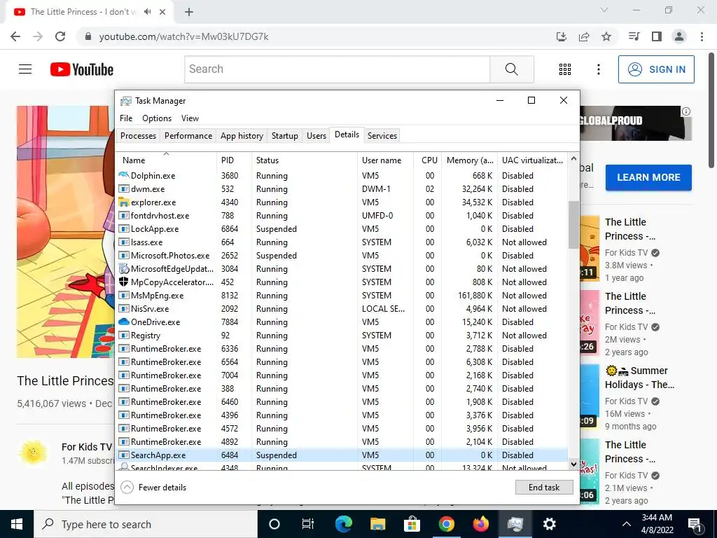Image resolution: width=717 pixels, height=538 pixels.
Task: Click the Chrome tab search chevron
Action: pos(604,10)
